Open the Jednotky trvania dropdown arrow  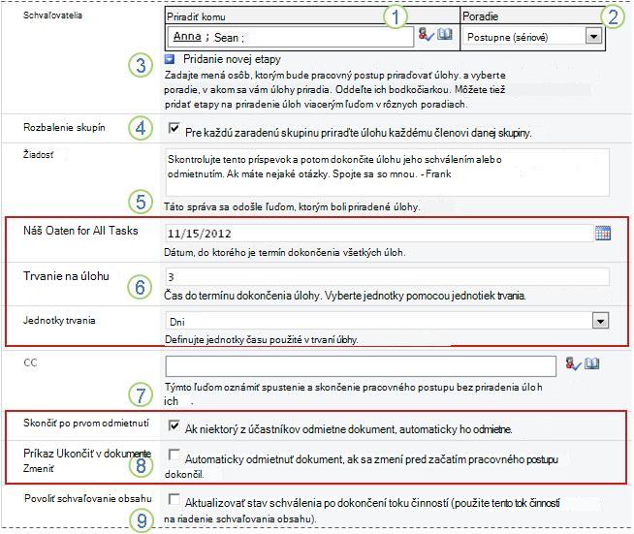tap(600, 321)
